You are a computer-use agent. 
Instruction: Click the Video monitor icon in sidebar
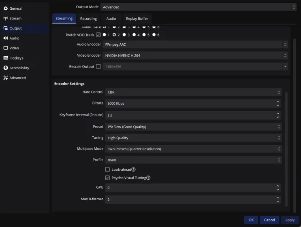tap(6, 48)
